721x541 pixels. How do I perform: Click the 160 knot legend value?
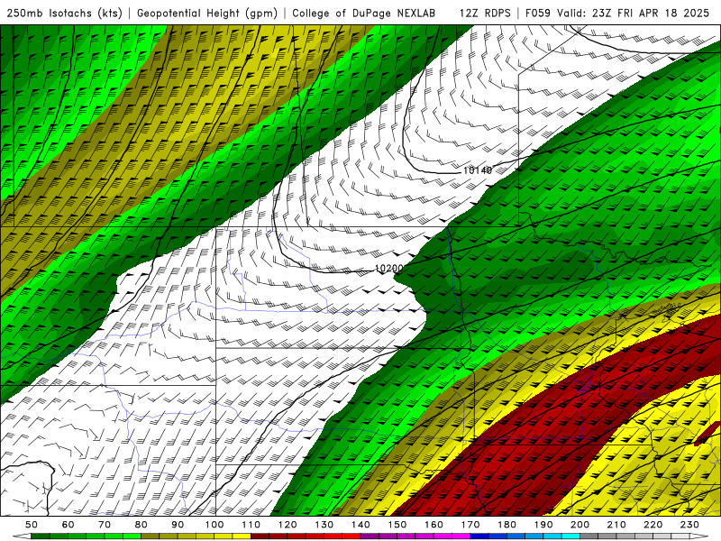pos(434,525)
